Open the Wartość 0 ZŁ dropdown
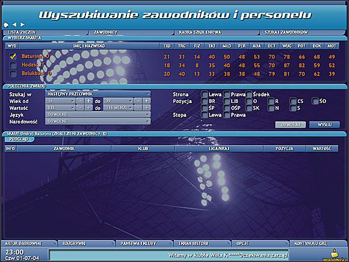 pos(60,108)
